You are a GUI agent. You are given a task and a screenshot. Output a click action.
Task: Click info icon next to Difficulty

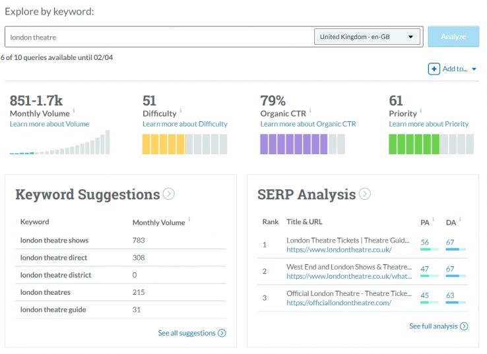pyautogui.click(x=181, y=111)
